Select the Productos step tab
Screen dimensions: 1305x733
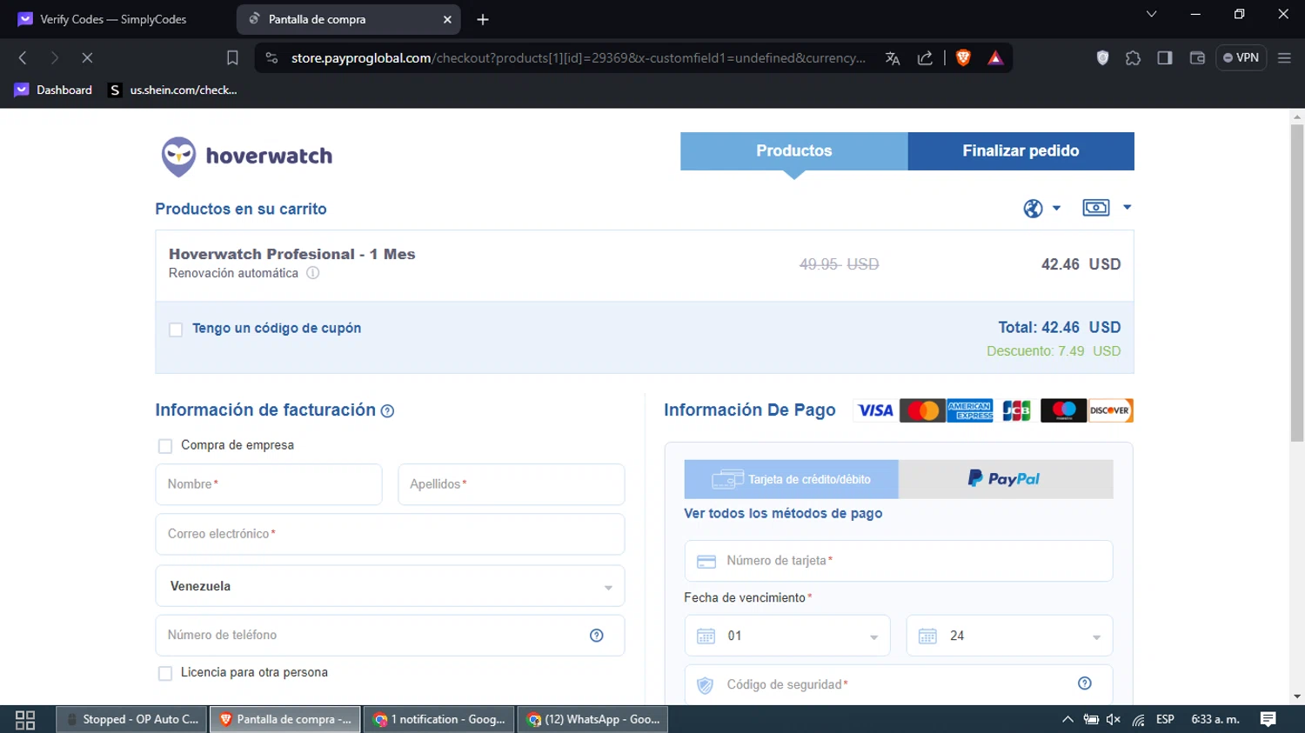(794, 151)
